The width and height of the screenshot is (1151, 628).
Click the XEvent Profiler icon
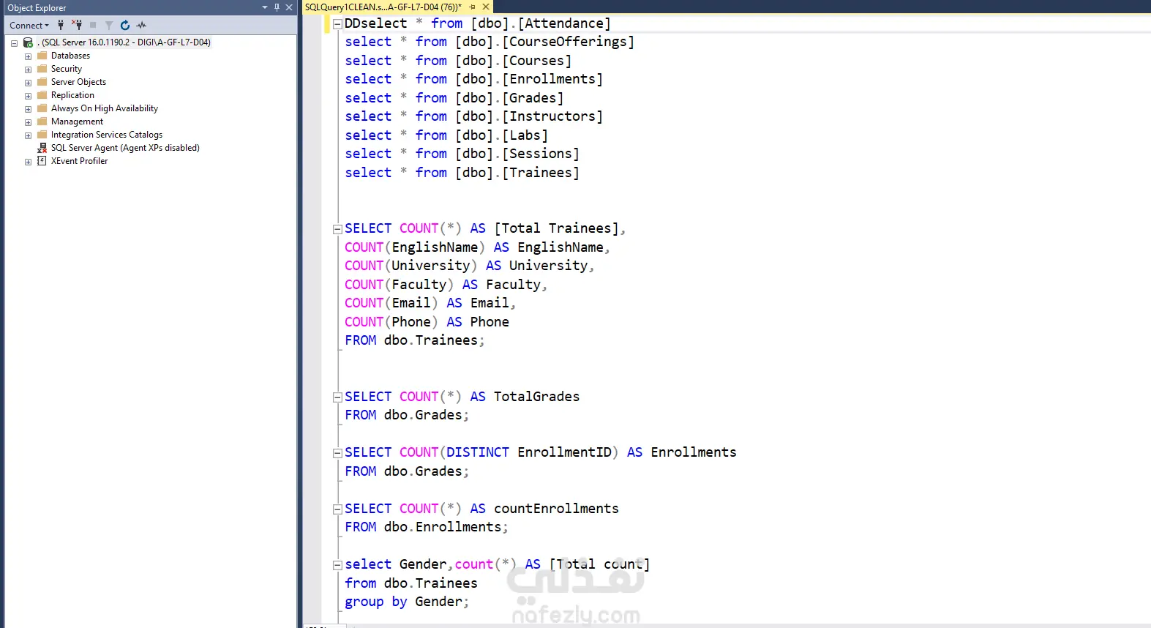pyautogui.click(x=42, y=161)
